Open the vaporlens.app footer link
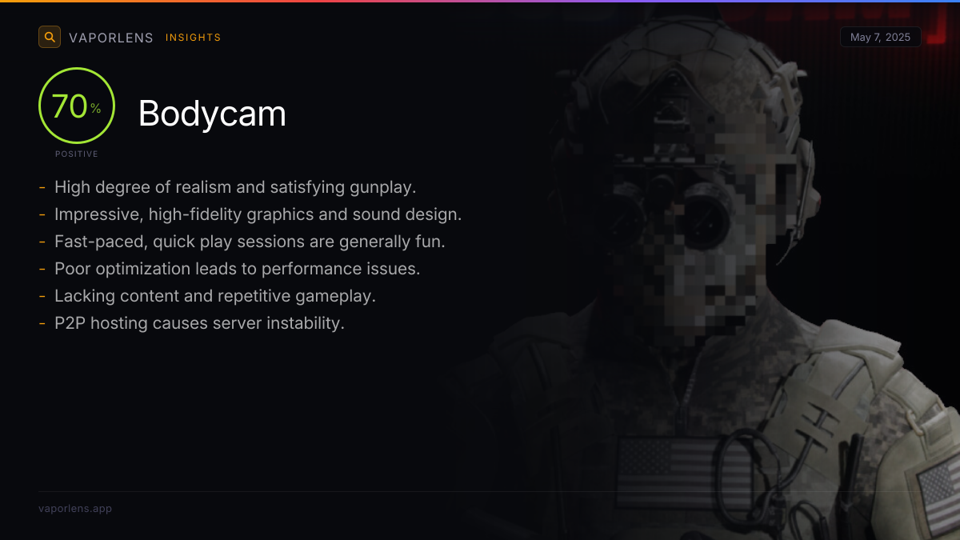Image resolution: width=960 pixels, height=540 pixels. coord(75,509)
